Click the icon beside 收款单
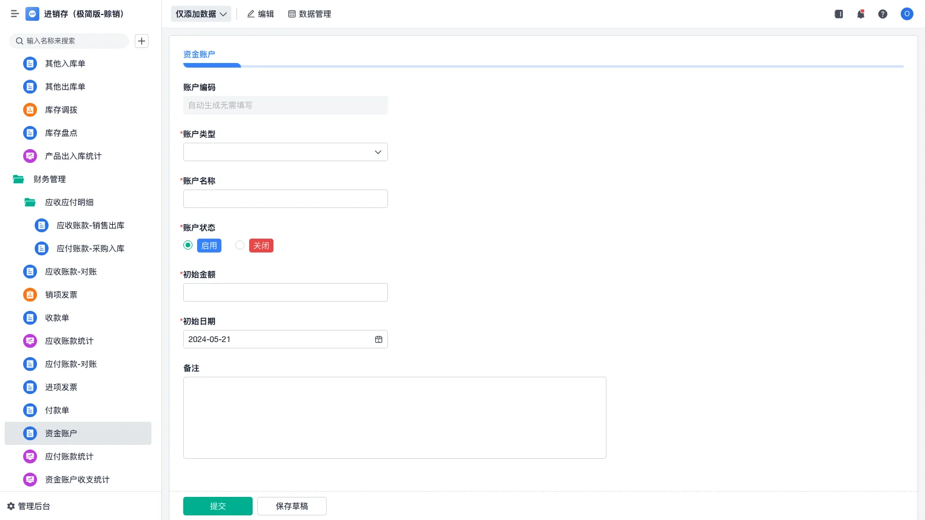The width and height of the screenshot is (925, 520). tap(30, 318)
